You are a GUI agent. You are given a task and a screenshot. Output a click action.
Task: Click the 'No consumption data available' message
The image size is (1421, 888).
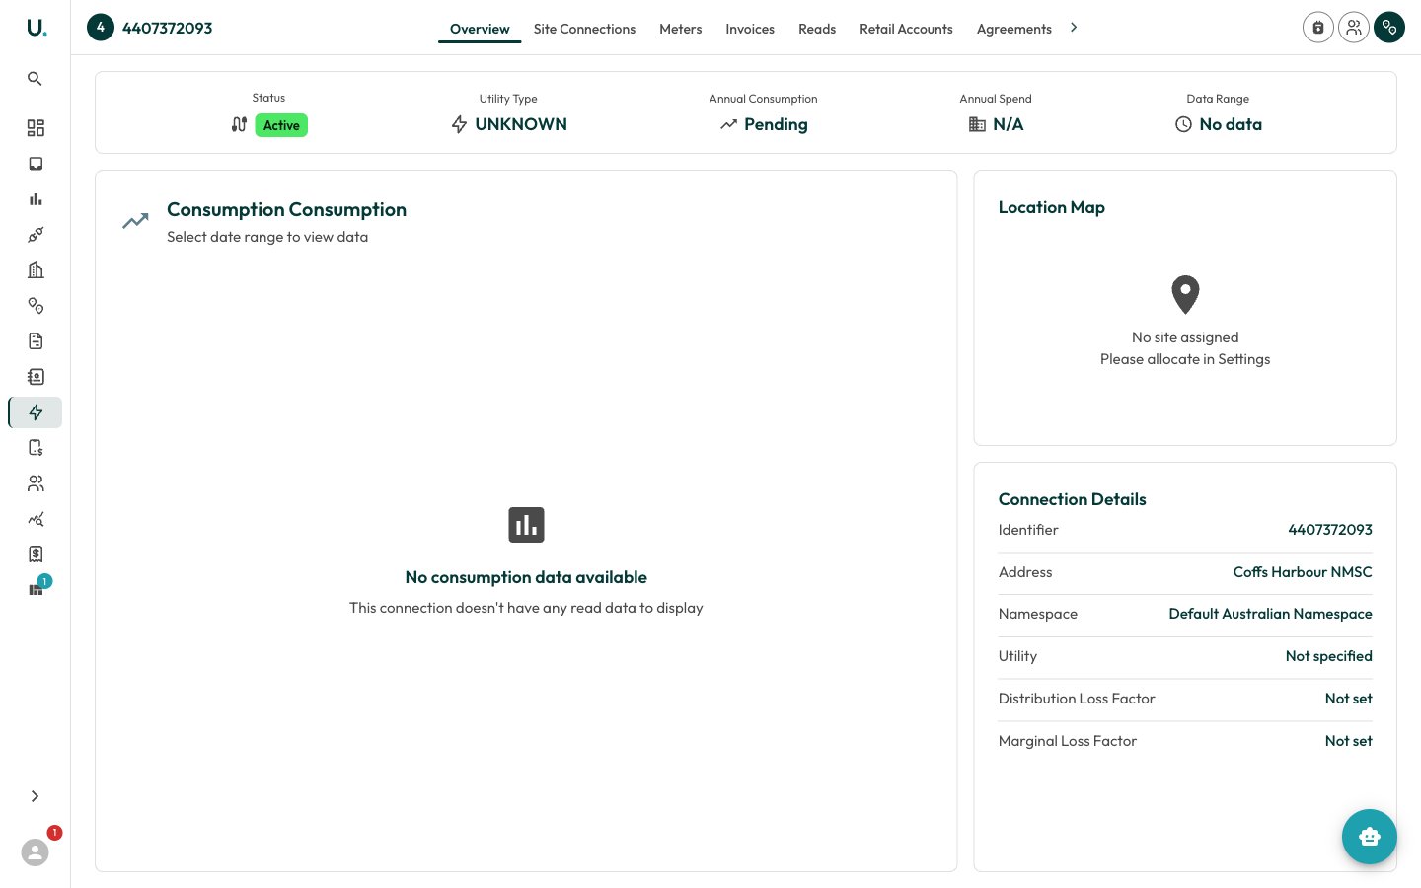pyautogui.click(x=526, y=577)
